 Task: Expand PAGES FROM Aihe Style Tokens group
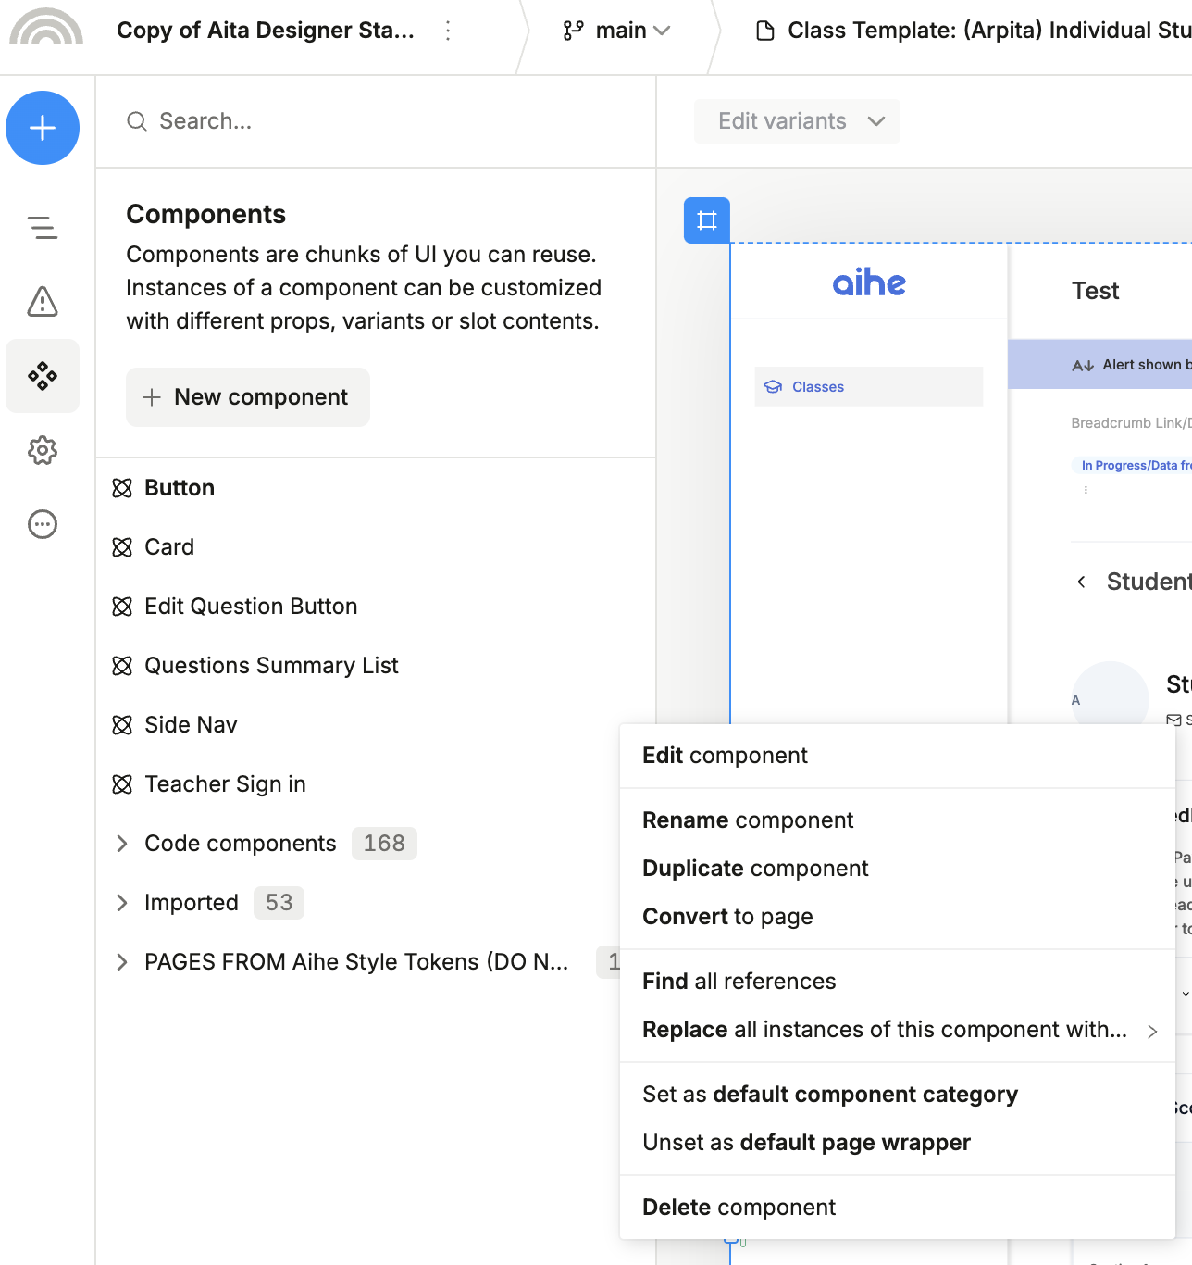[122, 962]
